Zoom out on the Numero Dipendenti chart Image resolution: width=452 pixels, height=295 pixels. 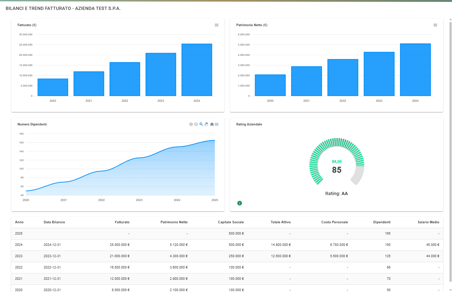click(x=196, y=124)
